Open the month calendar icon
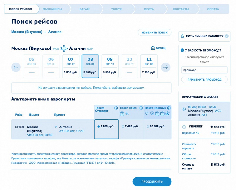 pos(153,48)
